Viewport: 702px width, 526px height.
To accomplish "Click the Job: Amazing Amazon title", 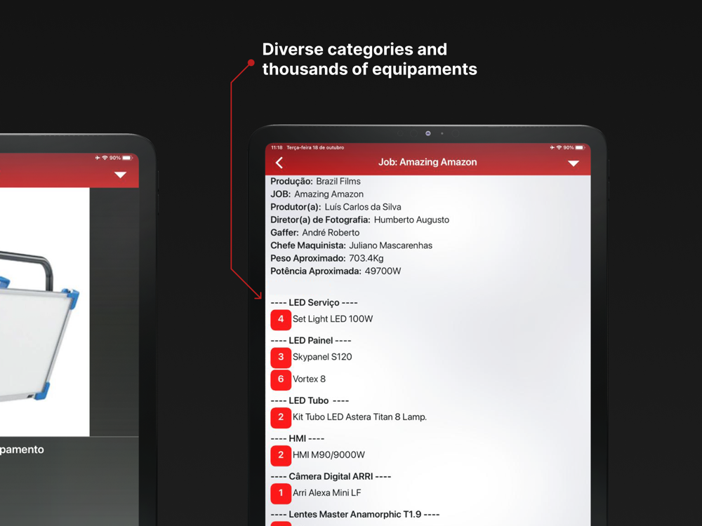I will 428,163.
